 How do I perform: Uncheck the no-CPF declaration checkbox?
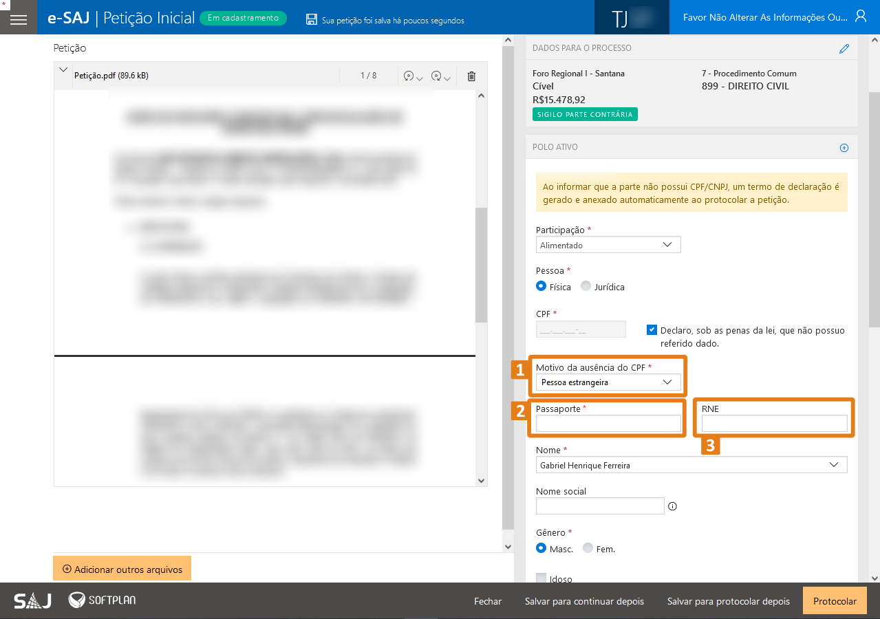point(652,330)
